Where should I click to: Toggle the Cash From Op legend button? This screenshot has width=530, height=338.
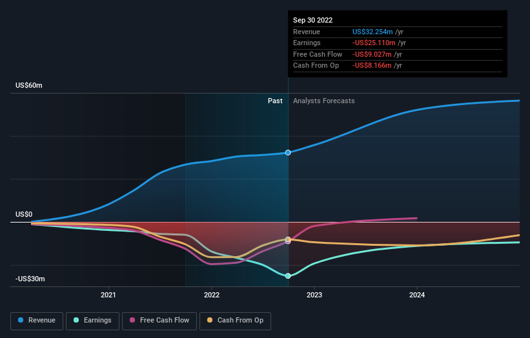pos(235,321)
